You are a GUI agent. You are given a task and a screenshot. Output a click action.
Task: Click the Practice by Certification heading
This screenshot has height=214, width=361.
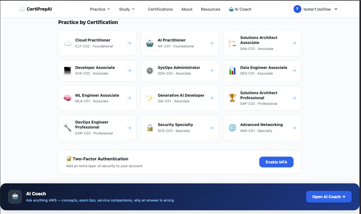pos(88,22)
